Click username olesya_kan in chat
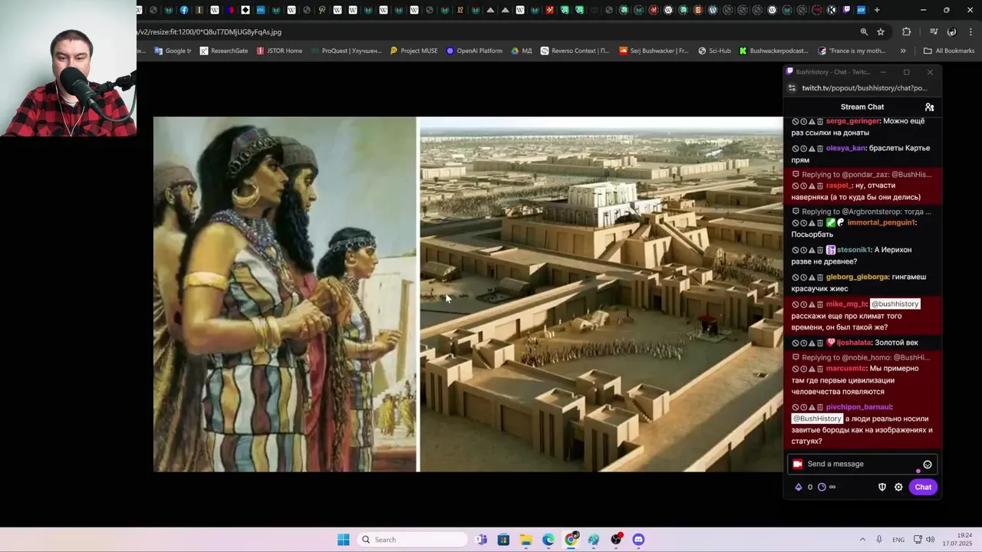Image resolution: width=982 pixels, height=552 pixels. [x=845, y=149]
